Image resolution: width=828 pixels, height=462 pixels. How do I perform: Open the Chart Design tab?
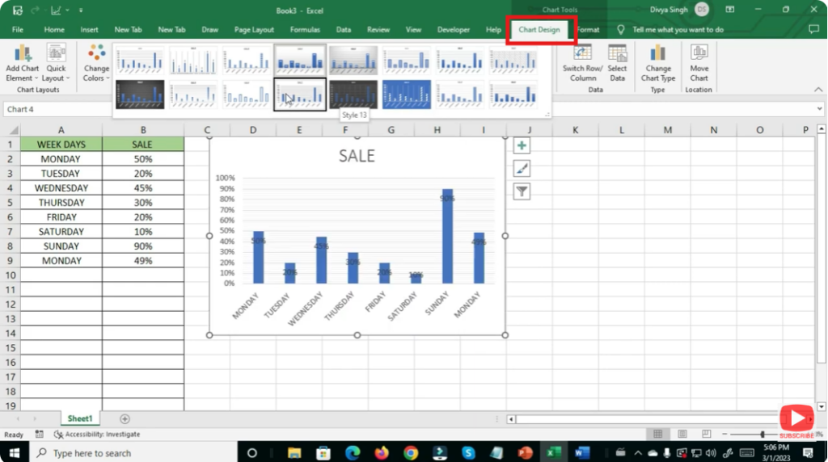(539, 30)
